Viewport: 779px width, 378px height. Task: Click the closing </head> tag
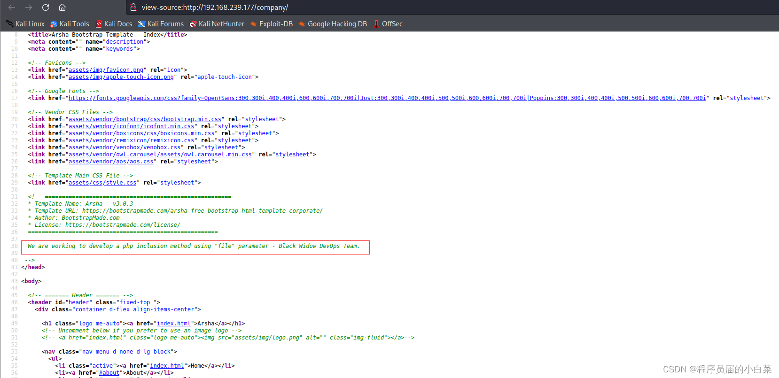(x=33, y=267)
